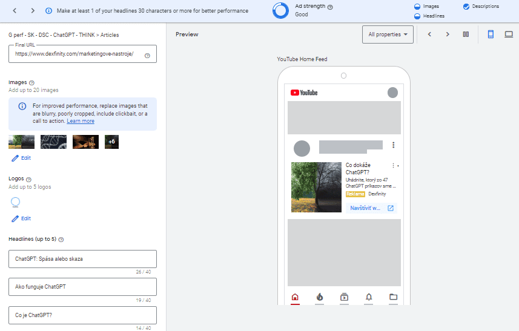The height and width of the screenshot is (331, 519).
Task: Open YouTube Trending flame tab
Action: click(x=319, y=297)
